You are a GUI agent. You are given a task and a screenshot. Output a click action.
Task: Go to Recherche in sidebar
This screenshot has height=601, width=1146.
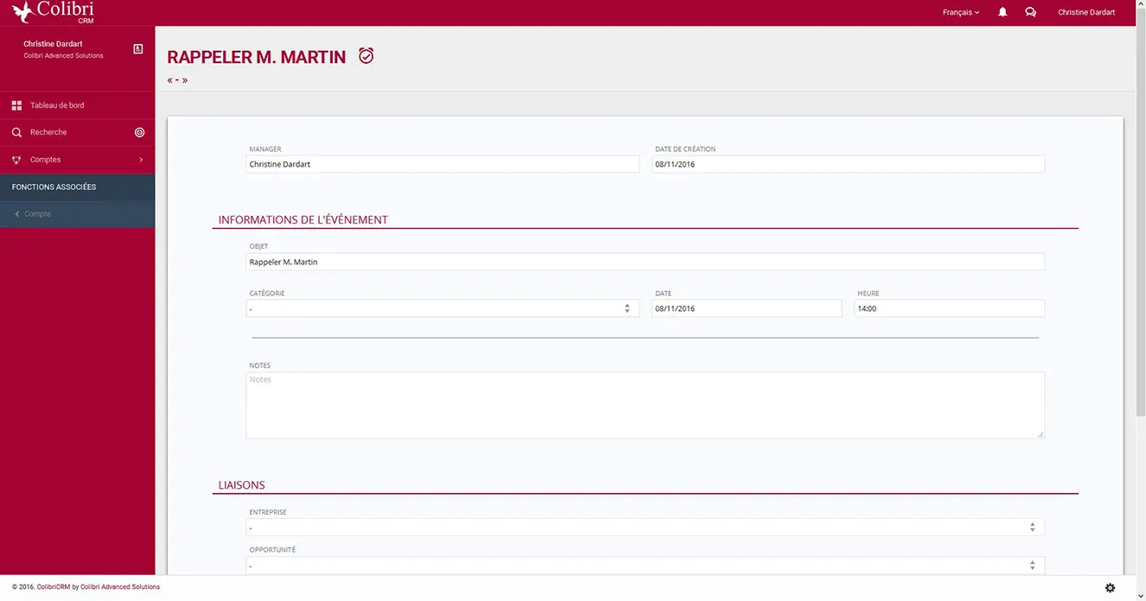(x=48, y=132)
